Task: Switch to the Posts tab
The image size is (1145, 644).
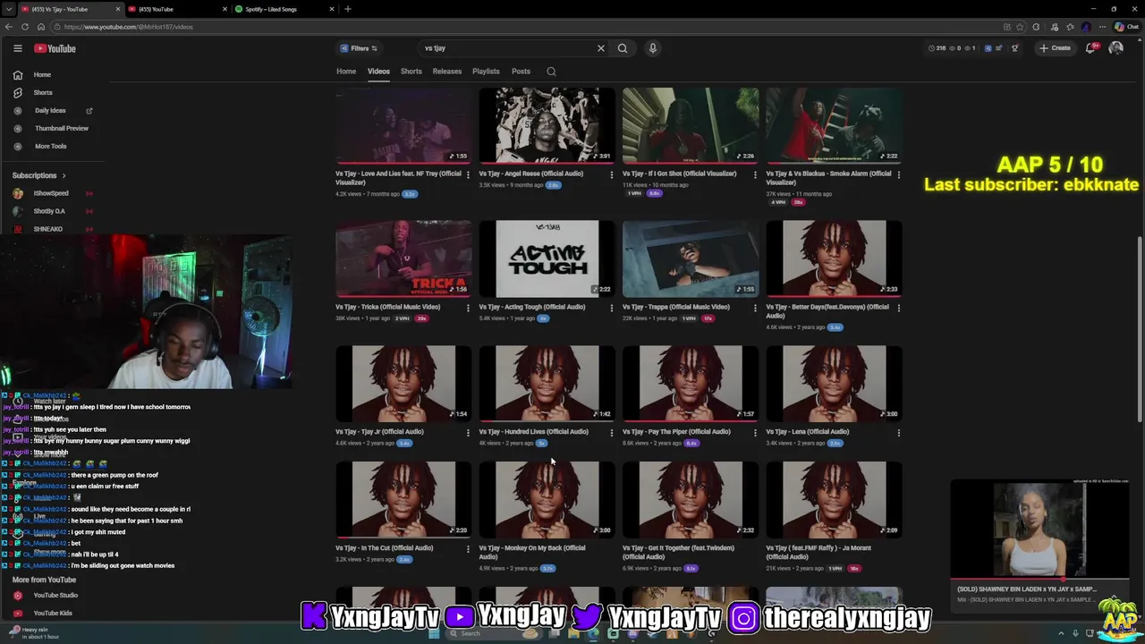Action: (522, 72)
